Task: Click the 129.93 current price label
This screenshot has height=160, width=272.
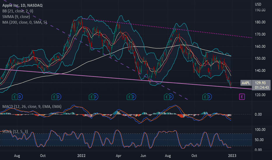Action: [x=260, y=83]
